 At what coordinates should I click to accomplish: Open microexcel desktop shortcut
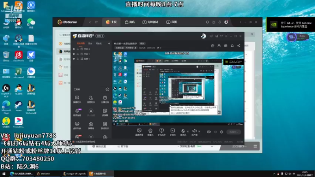[19, 73]
